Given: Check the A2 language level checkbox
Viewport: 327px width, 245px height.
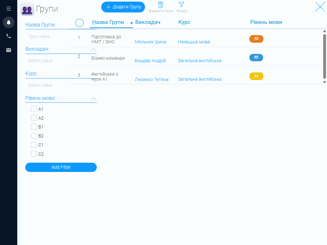Looking at the screenshot, I should (34, 118).
